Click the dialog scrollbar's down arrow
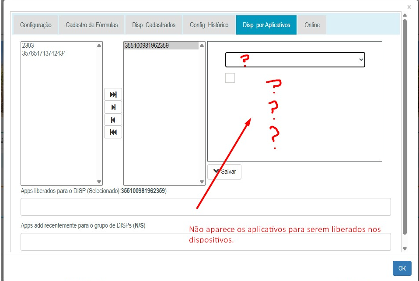 pyautogui.click(x=405, y=249)
